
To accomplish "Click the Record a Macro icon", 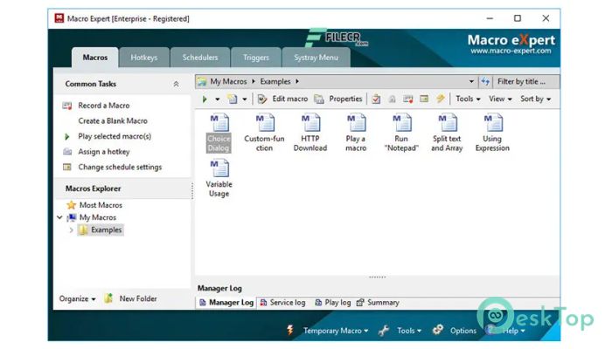I will click(67, 106).
